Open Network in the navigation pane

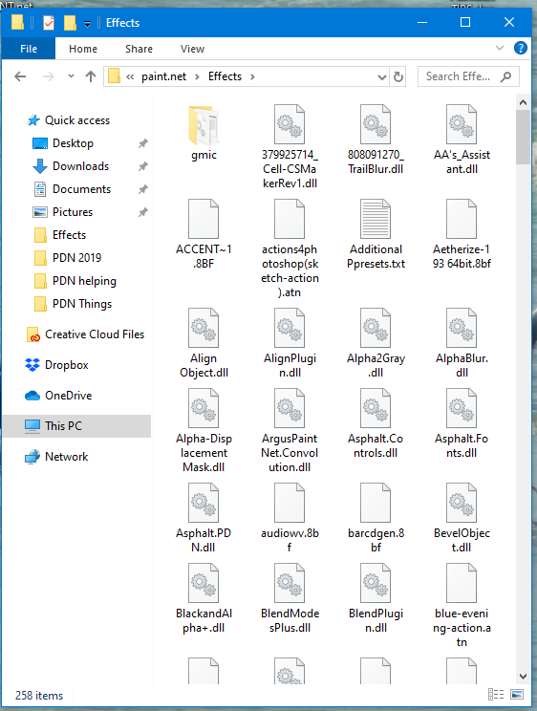pos(66,457)
